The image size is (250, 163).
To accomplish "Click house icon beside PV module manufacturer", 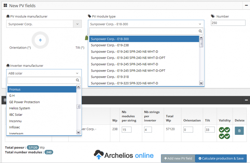I will click(x=8, y=16).
